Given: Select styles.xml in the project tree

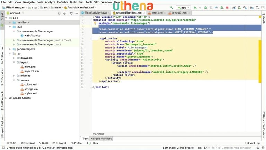Looking at the screenshot, I should 30,93.
